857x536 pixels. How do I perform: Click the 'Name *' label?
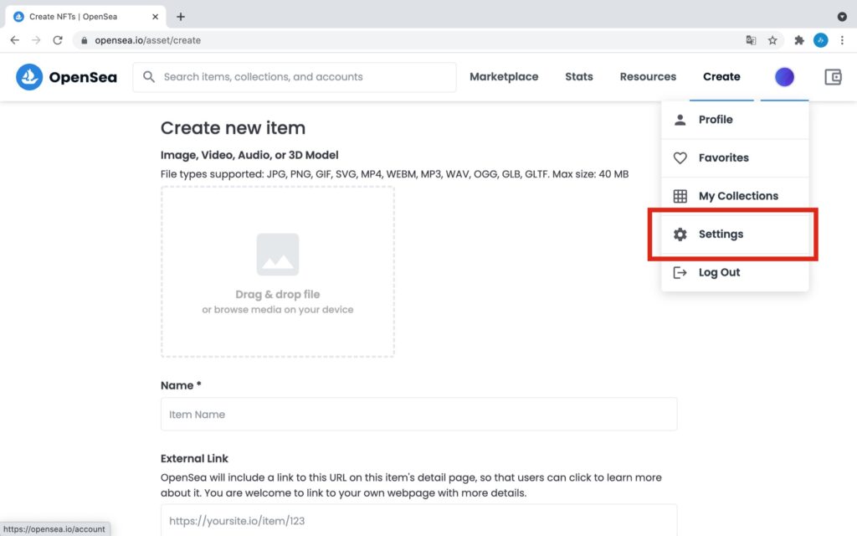coord(181,385)
